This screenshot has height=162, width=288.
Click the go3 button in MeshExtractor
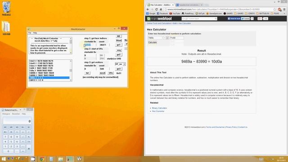coord(119,69)
